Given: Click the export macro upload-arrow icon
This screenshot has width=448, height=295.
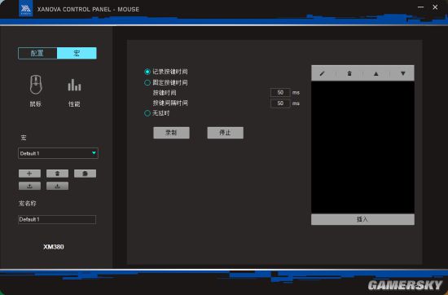Looking at the screenshot, I should [x=29, y=186].
